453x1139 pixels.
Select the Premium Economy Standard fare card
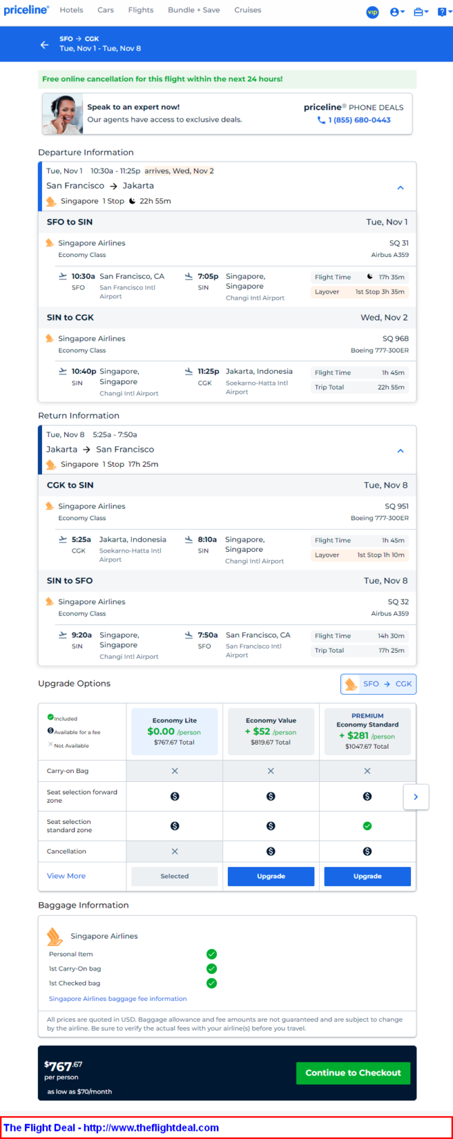tap(368, 732)
